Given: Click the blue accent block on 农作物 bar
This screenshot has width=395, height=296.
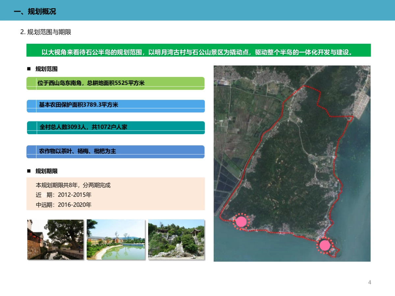Looking at the screenshot, I should pyautogui.click(x=30, y=152).
